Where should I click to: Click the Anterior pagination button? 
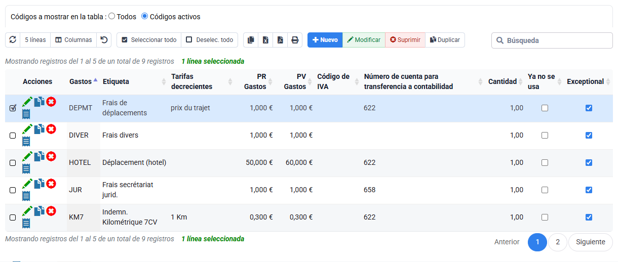coord(507,242)
